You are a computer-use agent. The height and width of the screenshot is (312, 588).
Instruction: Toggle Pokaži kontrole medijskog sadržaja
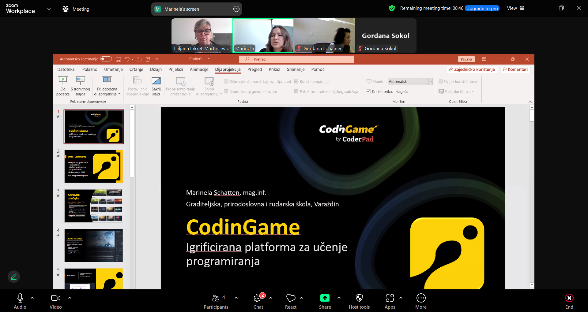[x=296, y=91]
